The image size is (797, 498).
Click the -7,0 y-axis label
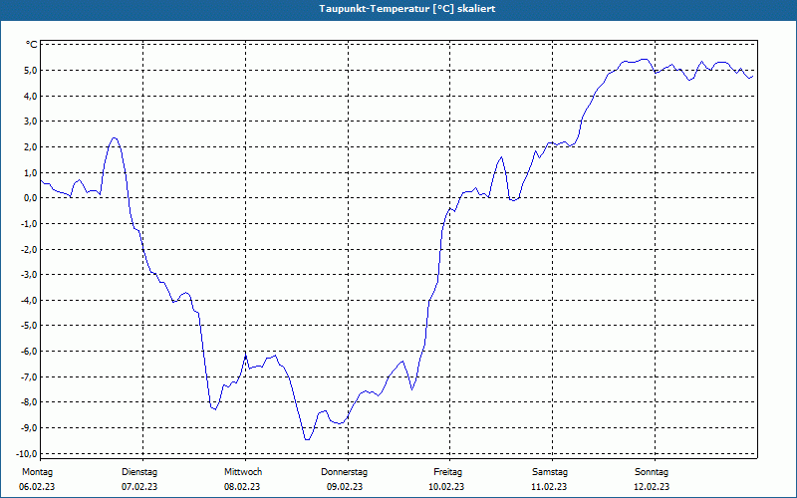point(29,377)
